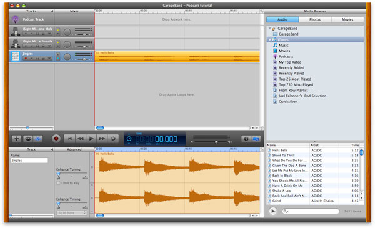Screen dimensions: 375x228
Task: Select the Hells Bells region in timeline
Action: point(177,57)
